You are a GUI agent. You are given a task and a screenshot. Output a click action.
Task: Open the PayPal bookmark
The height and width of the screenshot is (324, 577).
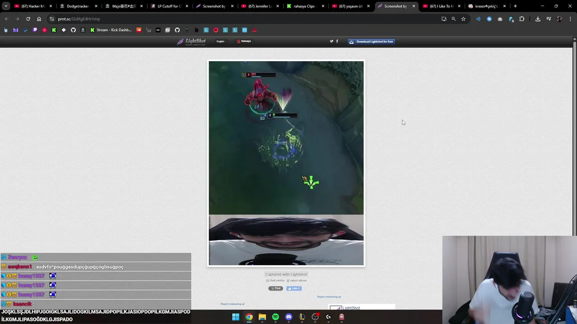point(25,30)
